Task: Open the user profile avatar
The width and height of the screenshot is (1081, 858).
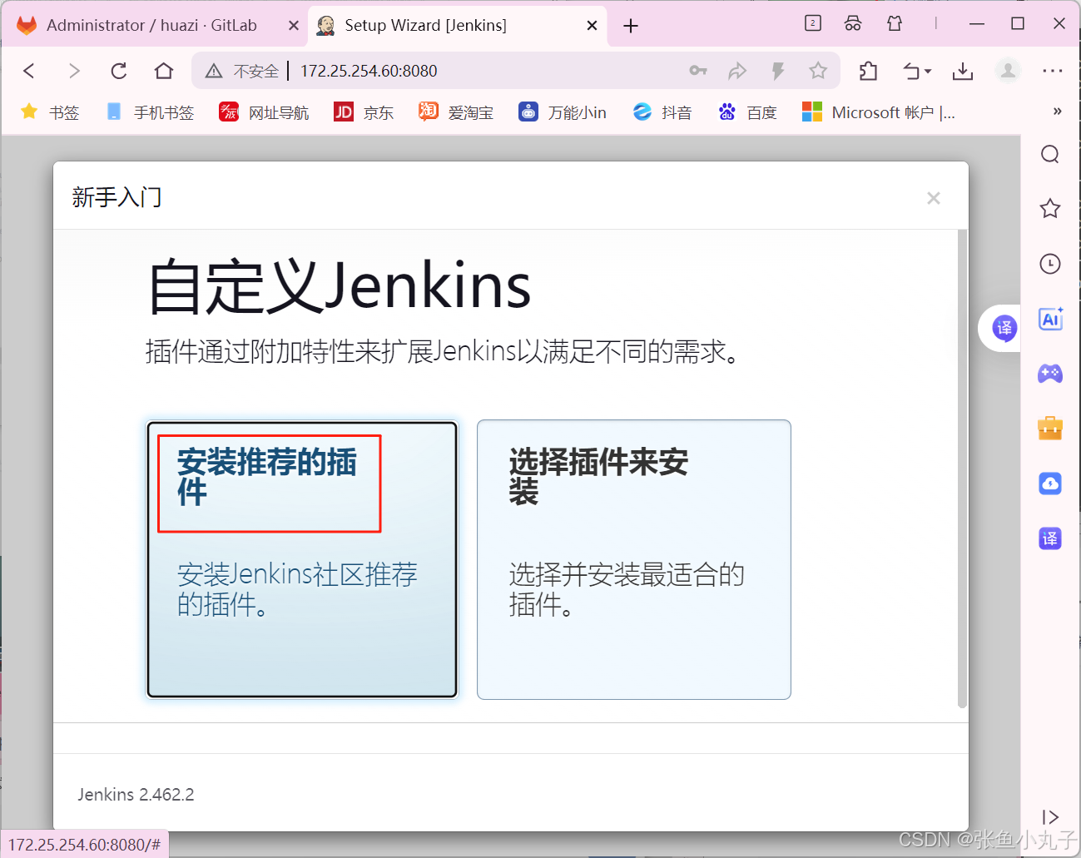Action: click(1008, 71)
